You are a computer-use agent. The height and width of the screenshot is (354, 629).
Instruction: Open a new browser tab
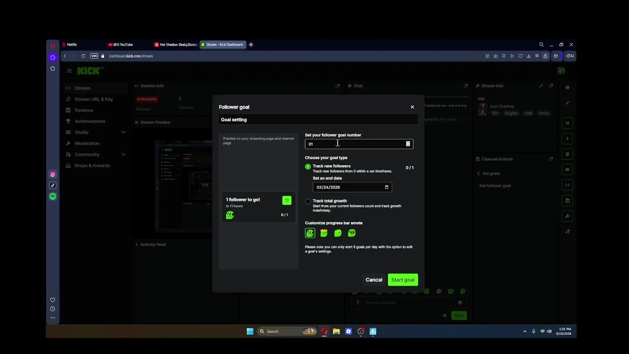click(x=251, y=45)
